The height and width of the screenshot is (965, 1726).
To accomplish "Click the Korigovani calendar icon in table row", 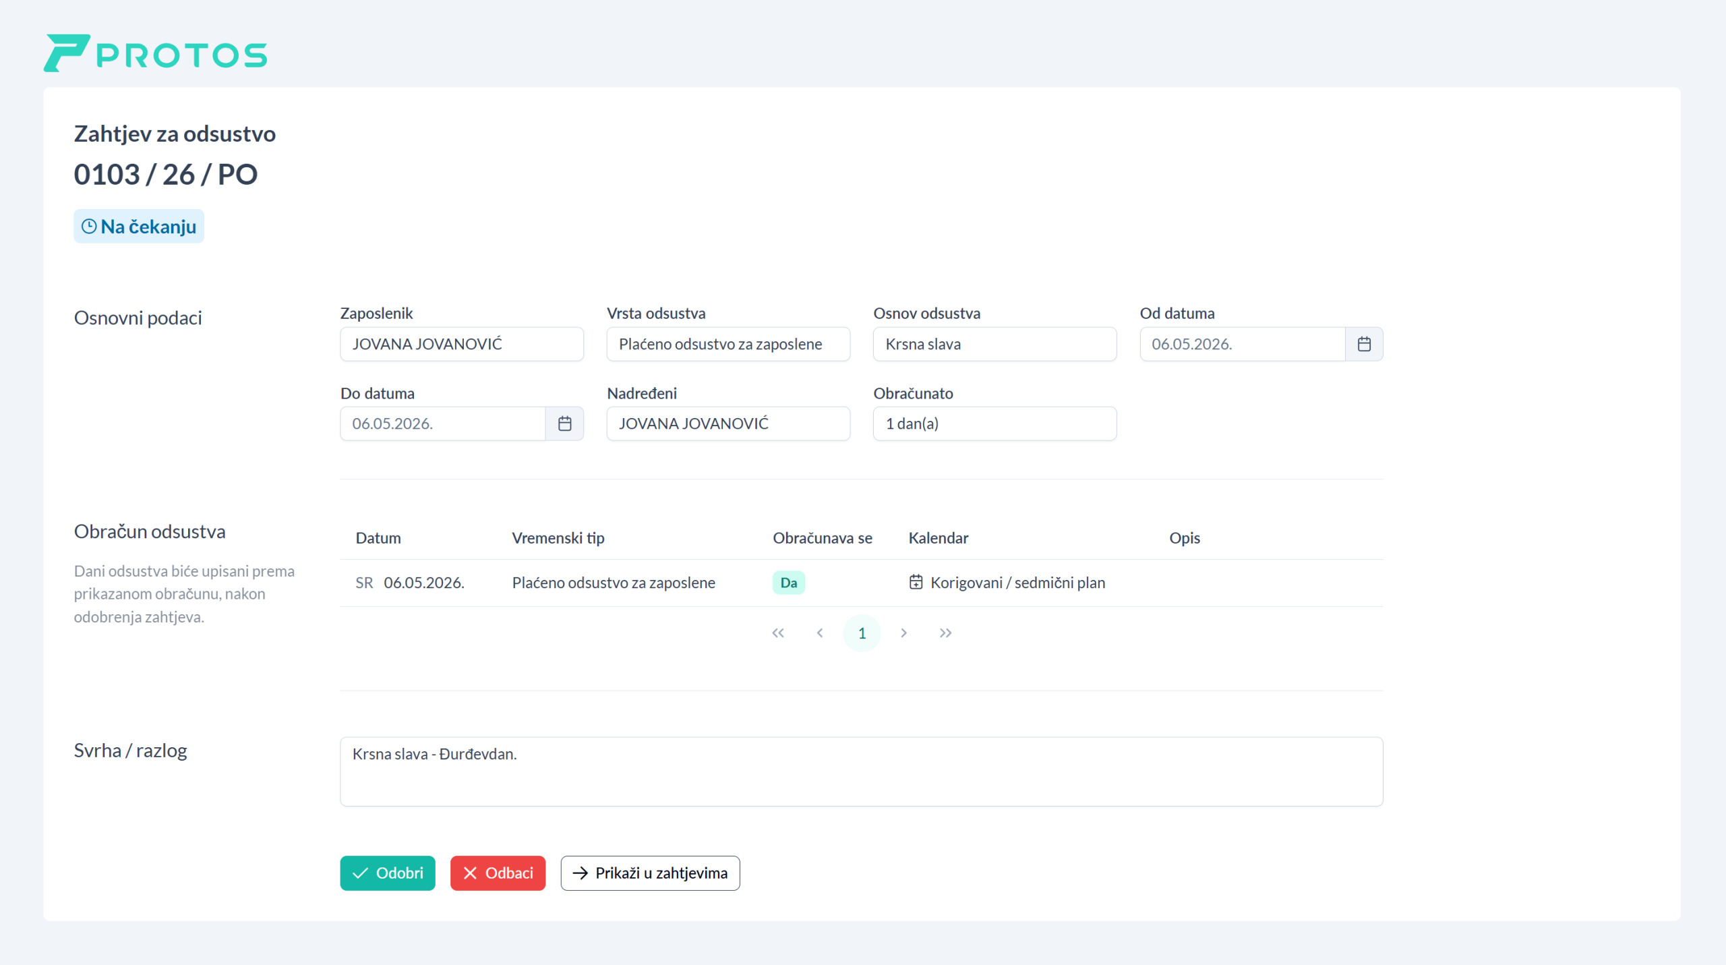I will (x=916, y=582).
